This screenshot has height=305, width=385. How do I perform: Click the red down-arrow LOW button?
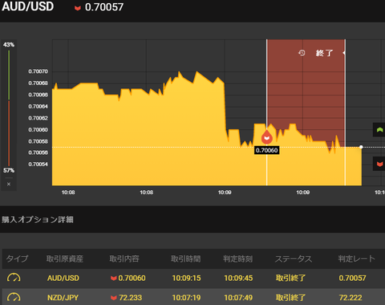pos(379,164)
